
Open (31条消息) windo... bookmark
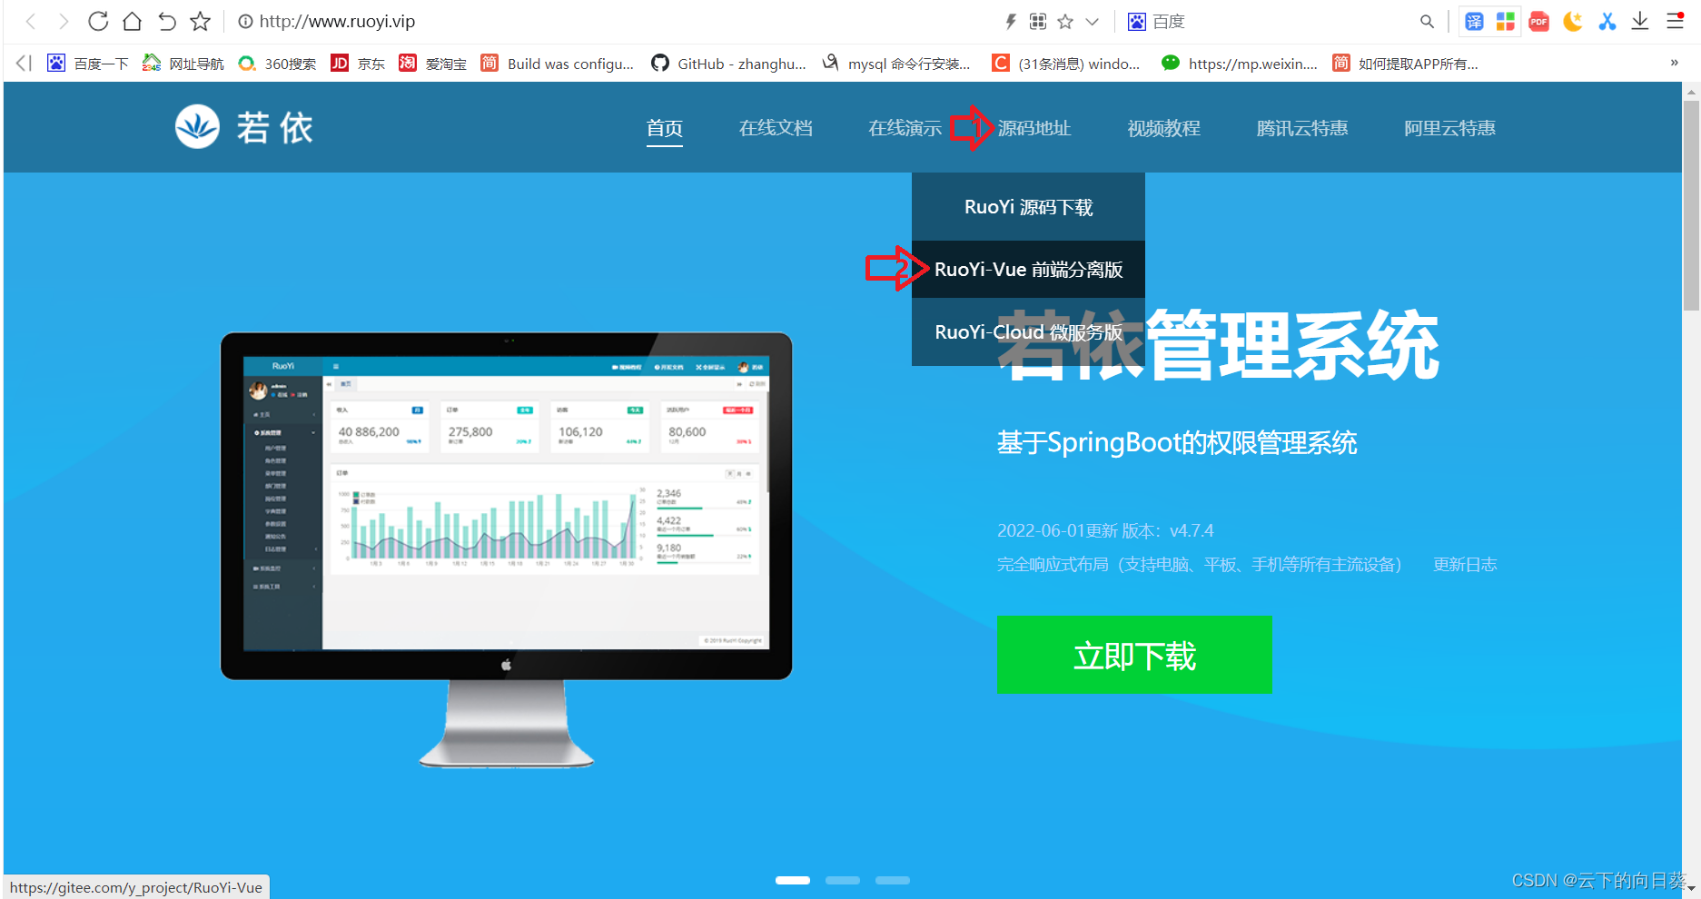click(1066, 63)
